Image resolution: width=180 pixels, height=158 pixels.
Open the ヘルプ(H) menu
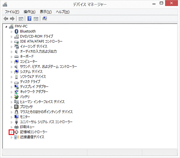[x=63, y=12]
